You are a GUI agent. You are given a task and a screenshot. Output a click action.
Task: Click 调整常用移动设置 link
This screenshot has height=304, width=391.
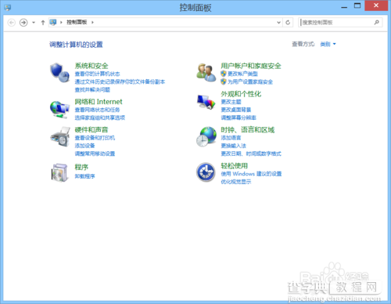[95, 154]
